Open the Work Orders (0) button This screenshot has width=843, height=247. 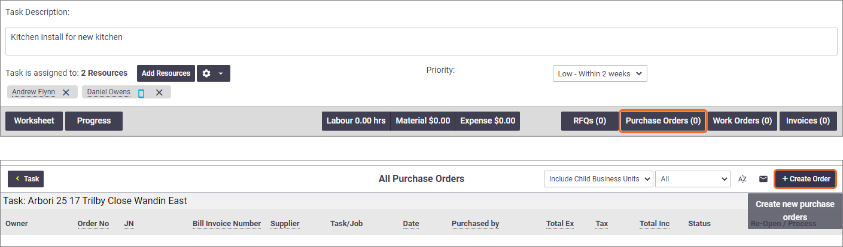click(742, 121)
